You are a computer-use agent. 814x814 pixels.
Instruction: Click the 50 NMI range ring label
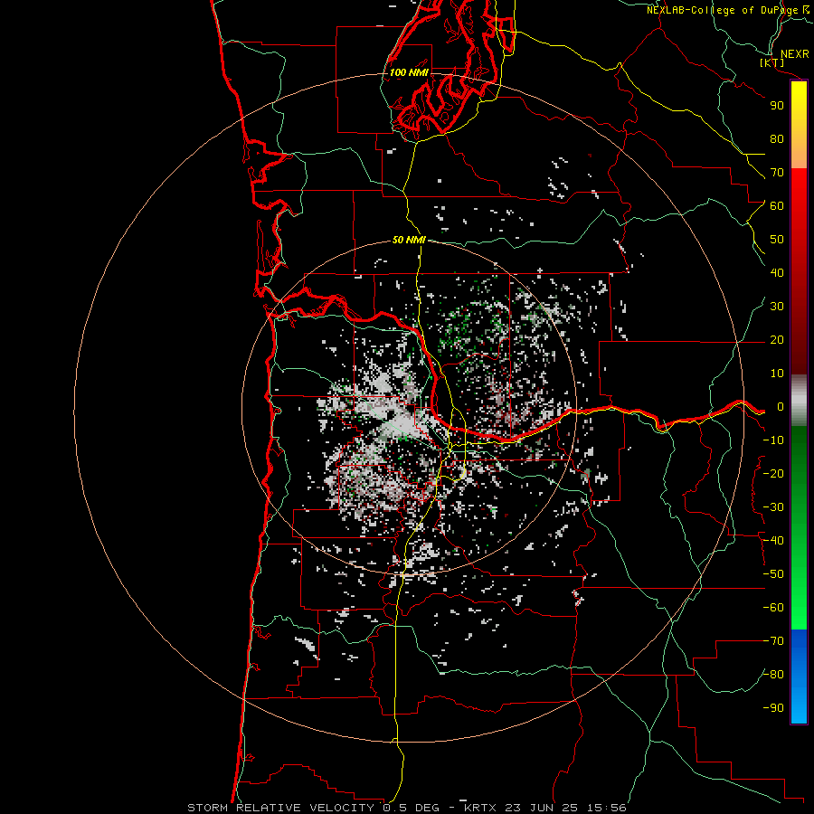pos(409,240)
